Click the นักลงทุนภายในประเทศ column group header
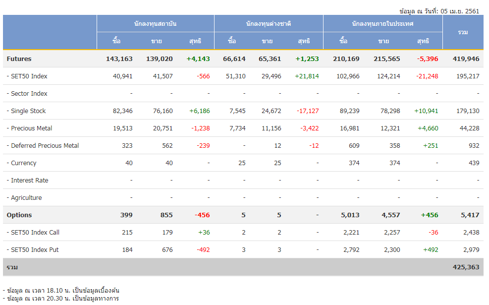The height and width of the screenshot is (305, 489). coord(382,24)
